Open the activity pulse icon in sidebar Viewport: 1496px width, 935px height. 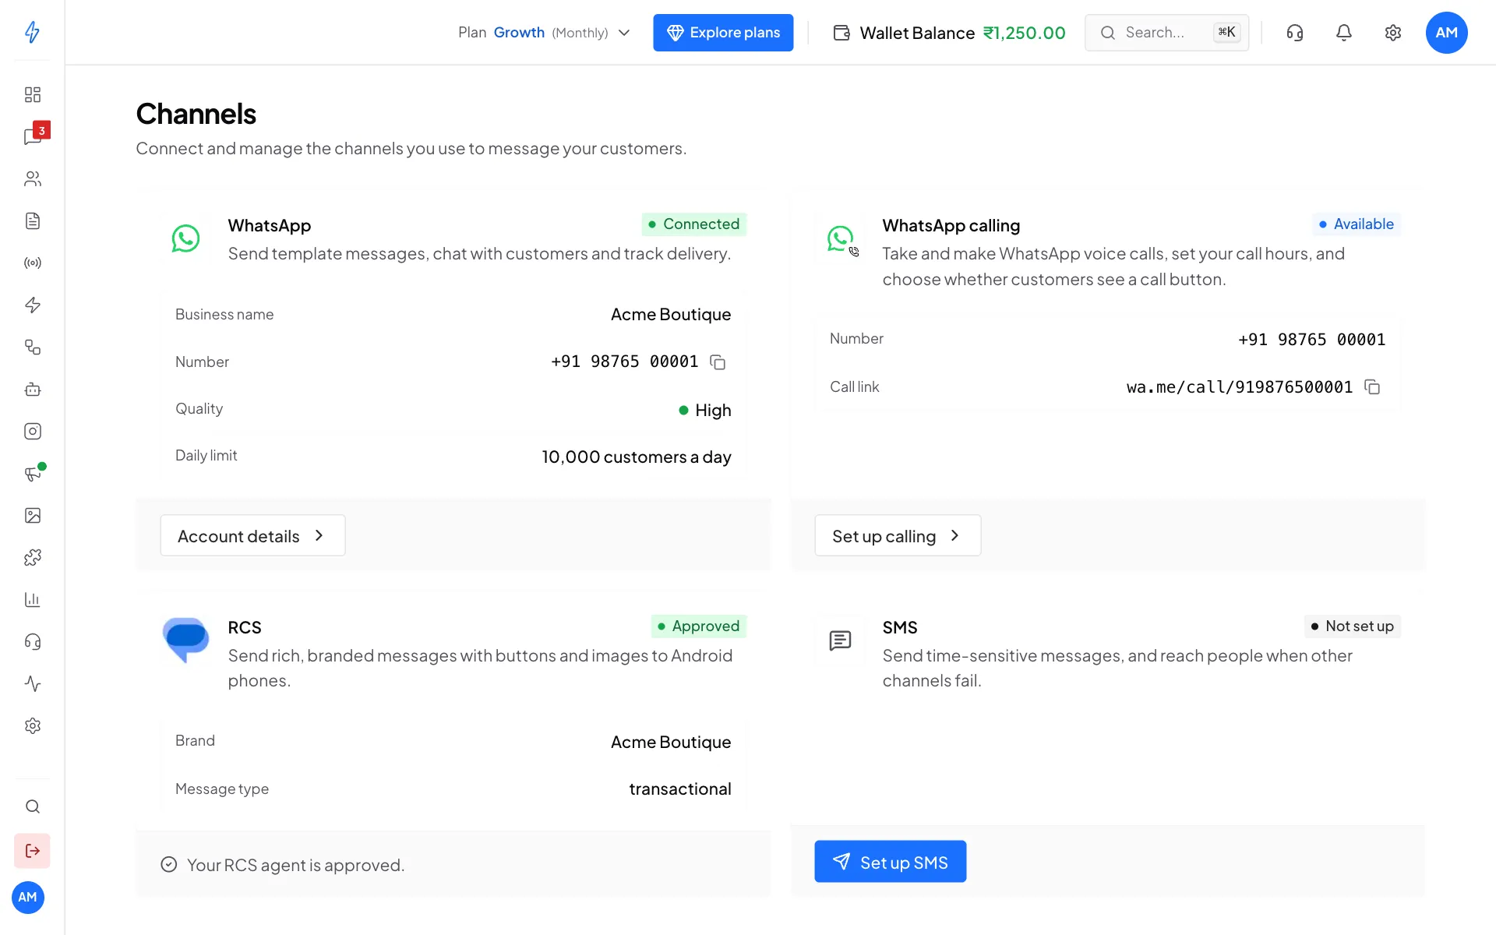pos(32,683)
